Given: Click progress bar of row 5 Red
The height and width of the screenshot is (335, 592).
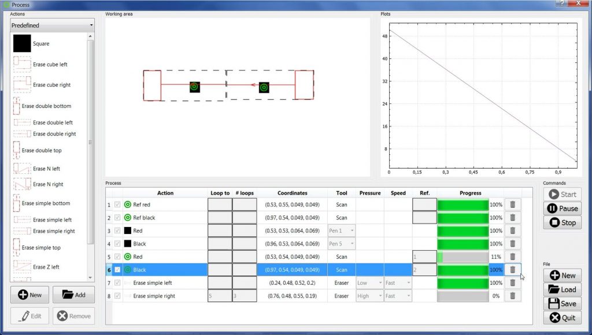Looking at the screenshot, I should tap(463, 256).
